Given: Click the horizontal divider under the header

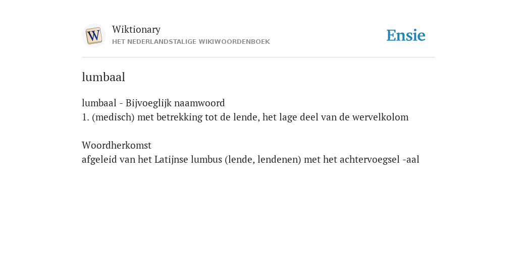Looking at the screenshot, I should coord(258,57).
